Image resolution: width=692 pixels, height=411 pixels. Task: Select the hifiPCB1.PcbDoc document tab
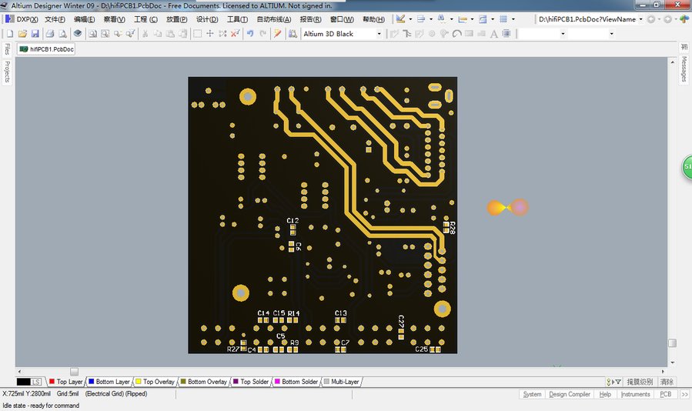pos(47,49)
